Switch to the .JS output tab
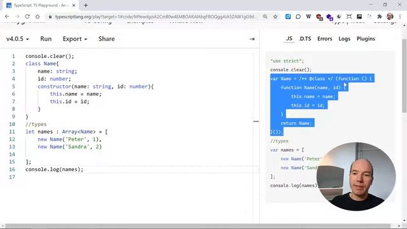This screenshot has height=229, width=407. pyautogui.click(x=289, y=39)
